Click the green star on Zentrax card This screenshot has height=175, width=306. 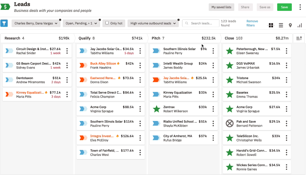157,109
